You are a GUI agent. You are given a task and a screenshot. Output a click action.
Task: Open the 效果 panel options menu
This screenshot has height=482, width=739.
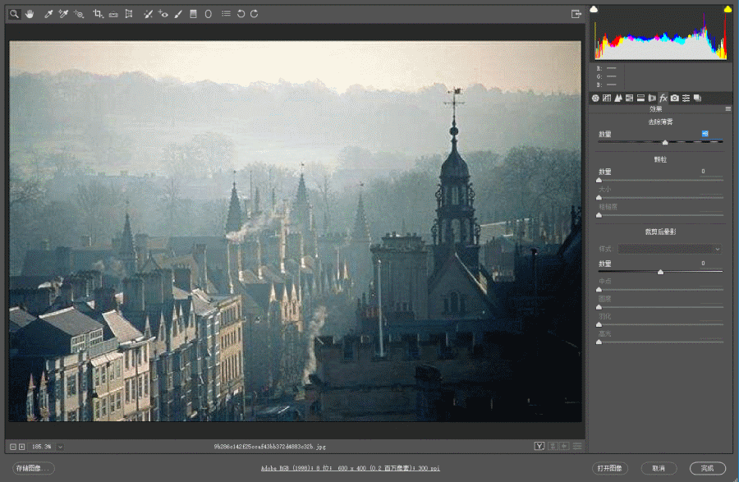[728, 108]
